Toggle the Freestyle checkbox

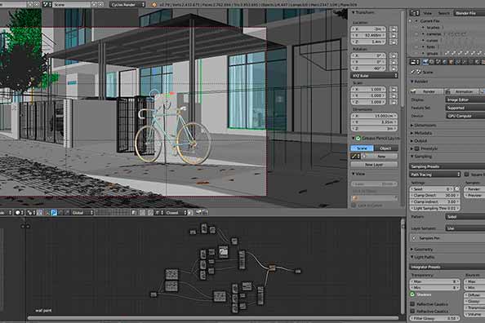[x=416, y=148]
